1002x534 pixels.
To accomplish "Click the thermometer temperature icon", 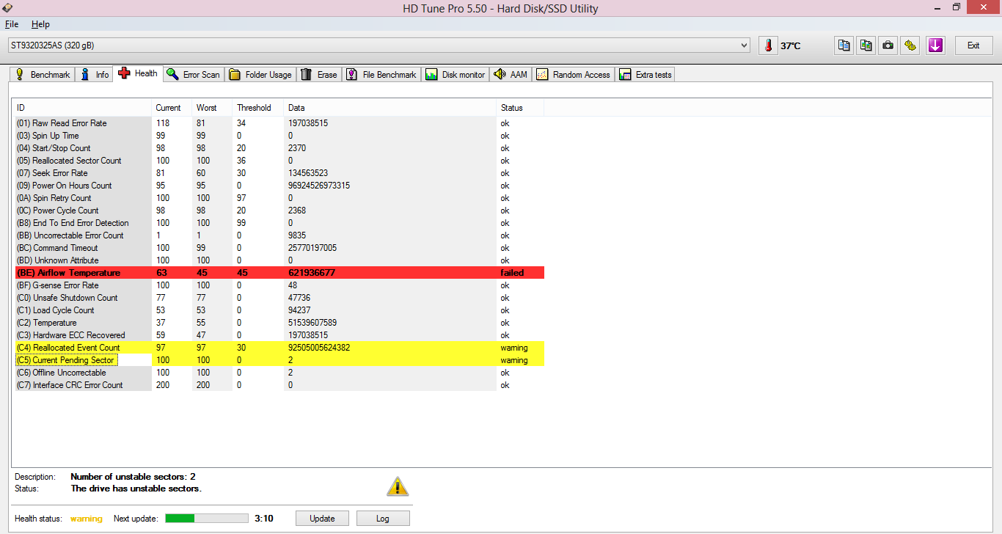I will [768, 45].
